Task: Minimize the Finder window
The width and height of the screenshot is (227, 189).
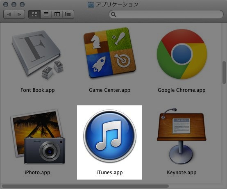Action: tap(14, 5)
